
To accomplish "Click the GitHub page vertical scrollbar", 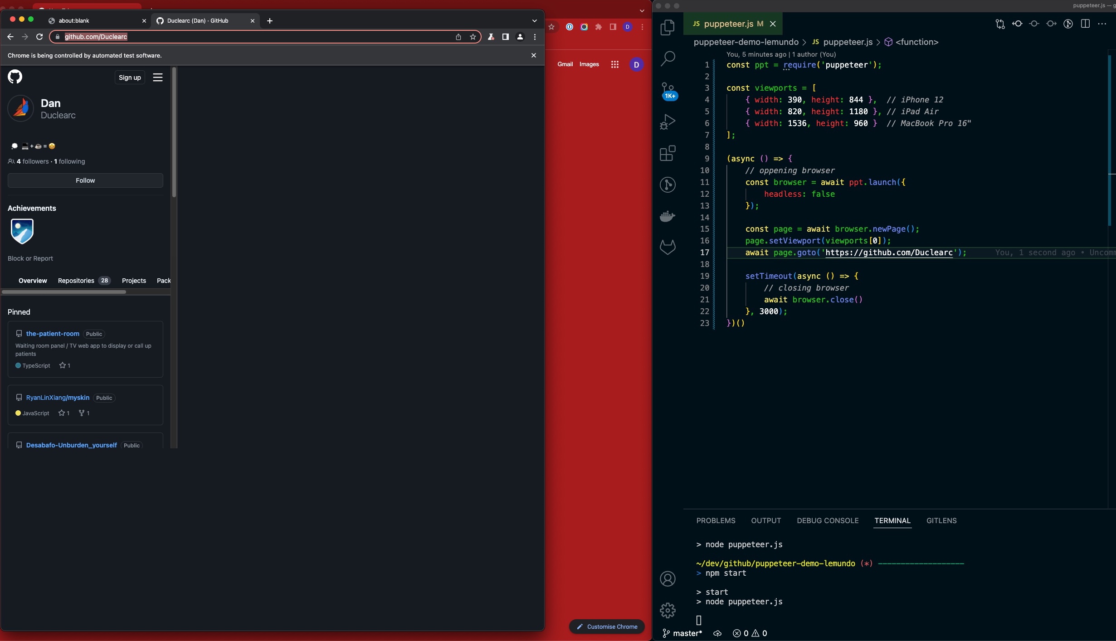I will click(174, 132).
